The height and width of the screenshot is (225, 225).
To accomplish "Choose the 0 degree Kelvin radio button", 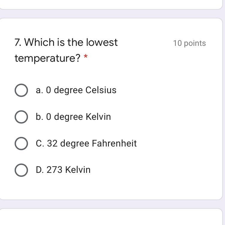I will [21, 117].
